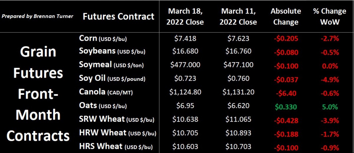Click the Futures Contract column header
The height and width of the screenshot is (153, 354).
click(x=118, y=16)
